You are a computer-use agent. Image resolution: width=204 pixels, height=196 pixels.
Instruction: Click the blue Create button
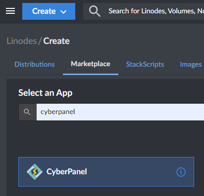point(49,11)
